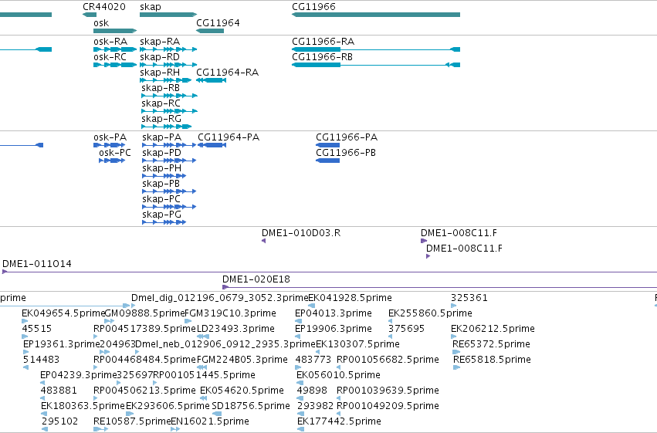The image size is (657, 433).
Task: Click the RP004468484.5prime label
Action: pyautogui.click(x=145, y=360)
